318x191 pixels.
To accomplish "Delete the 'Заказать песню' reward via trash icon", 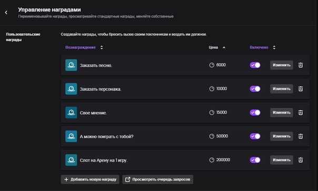I will point(301,65).
